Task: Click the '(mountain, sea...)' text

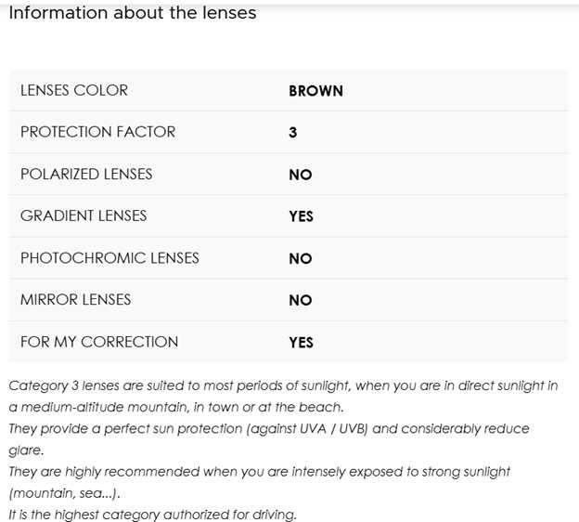Action: [x=64, y=492]
